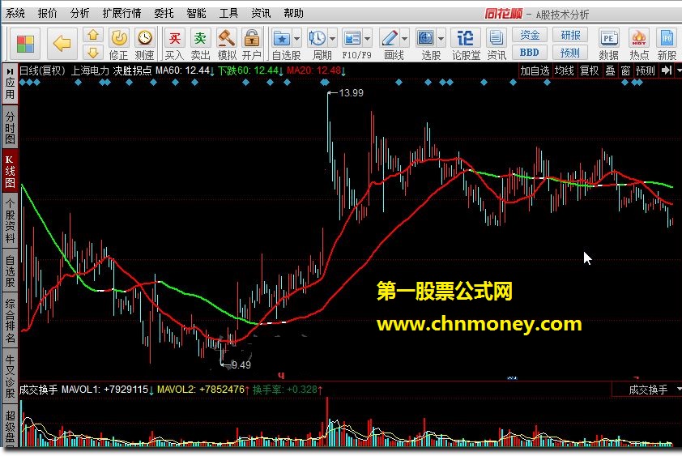Viewport: 682px width, 456px height.
Task: Click the down arrow navigation icon
Action: [x=92, y=52]
